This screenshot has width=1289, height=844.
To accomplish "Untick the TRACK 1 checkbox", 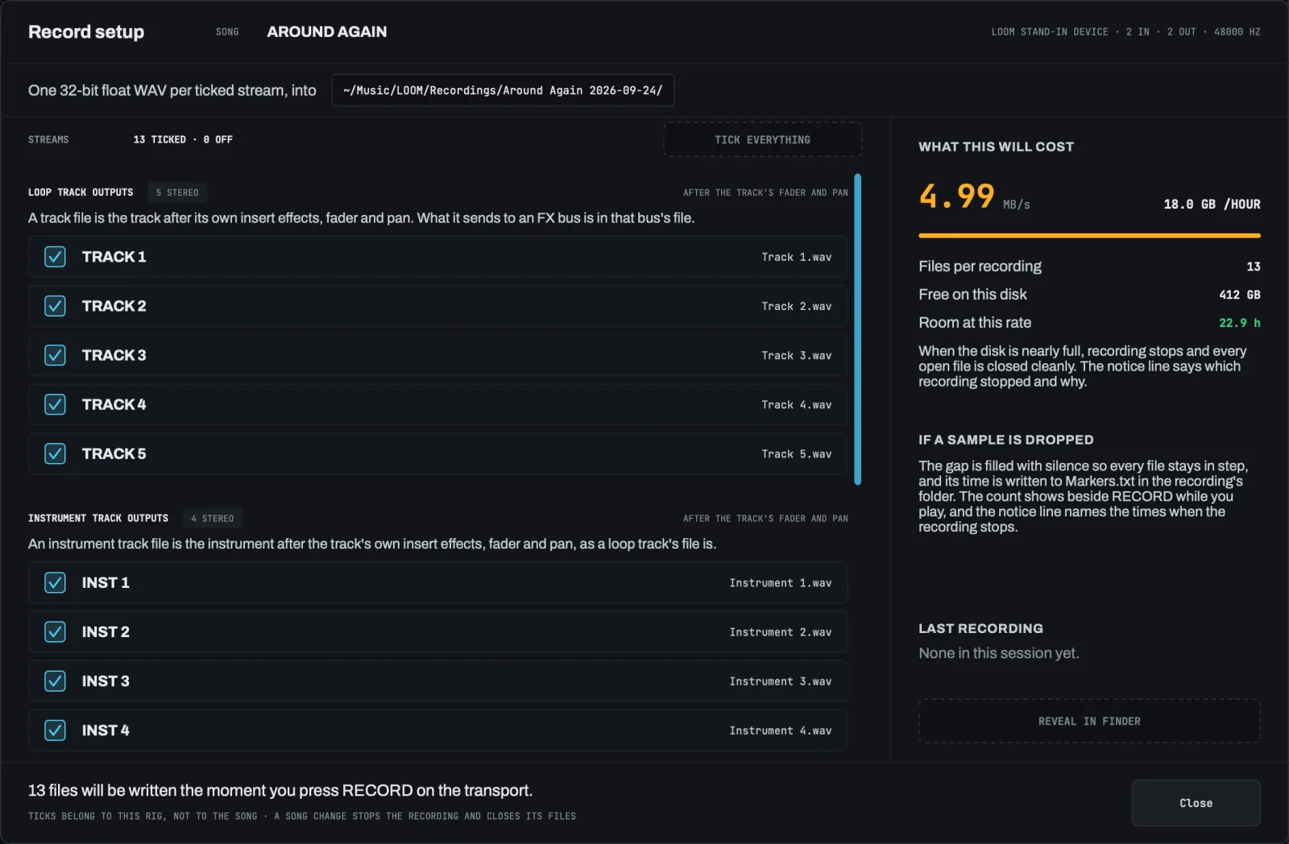I will point(55,257).
